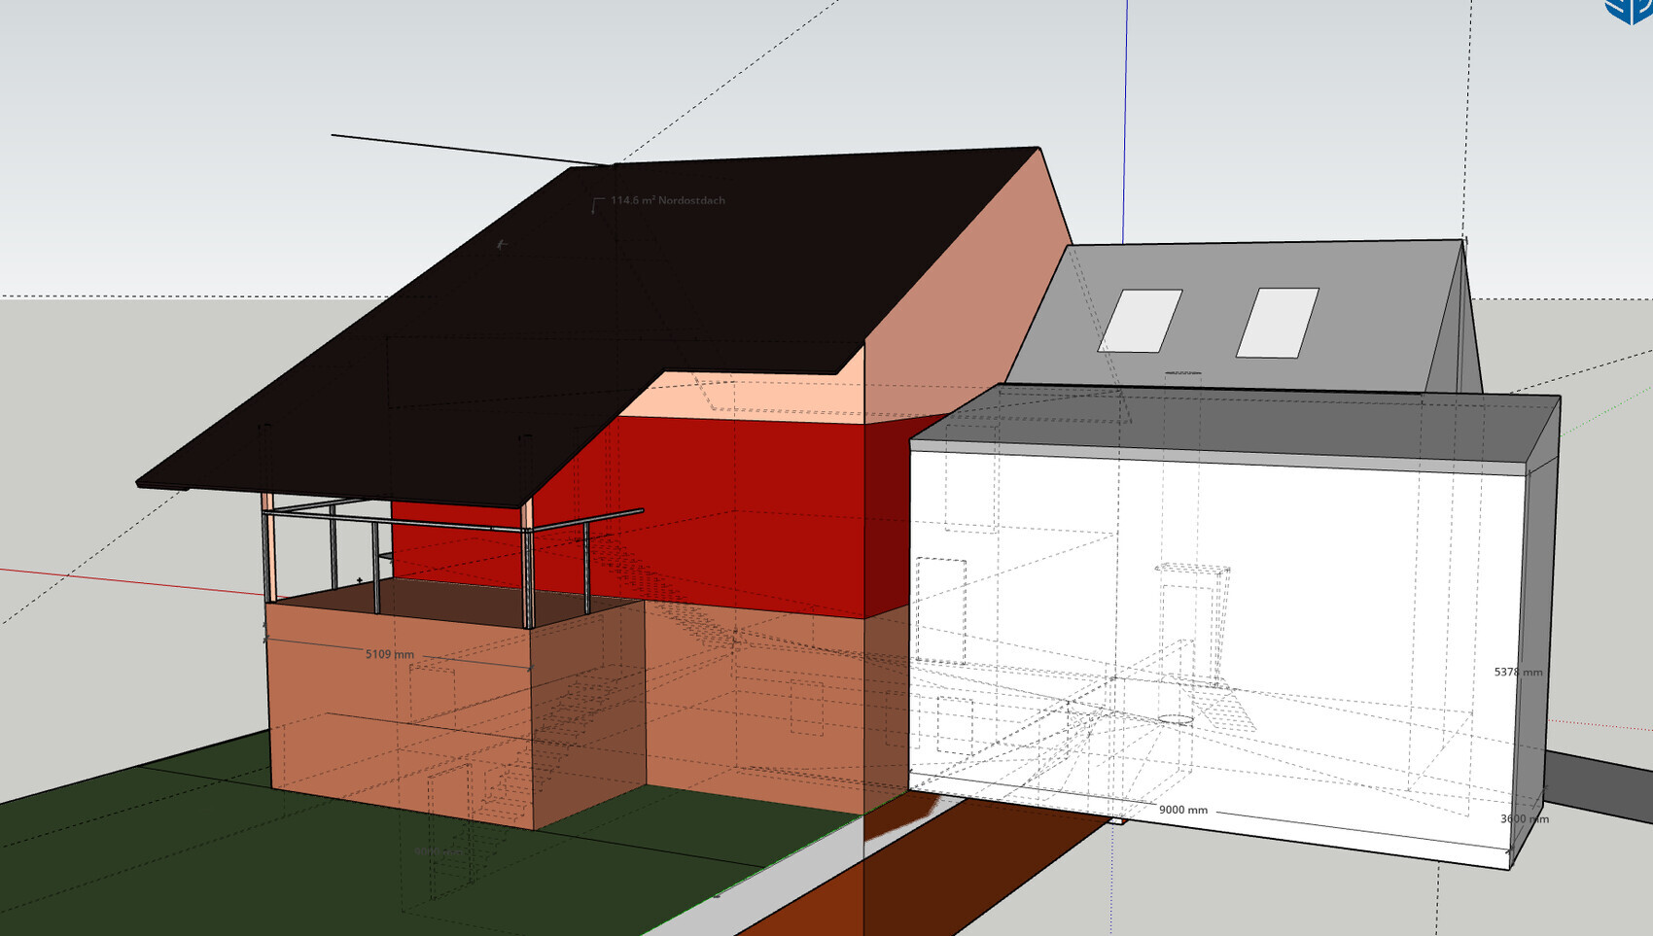Select the 5109 mm dimension label
Screen dimensions: 1653x936
tap(389, 654)
